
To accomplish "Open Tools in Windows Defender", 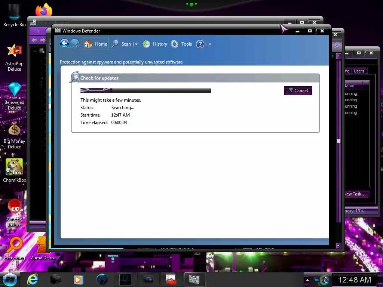I will pyautogui.click(x=181, y=44).
